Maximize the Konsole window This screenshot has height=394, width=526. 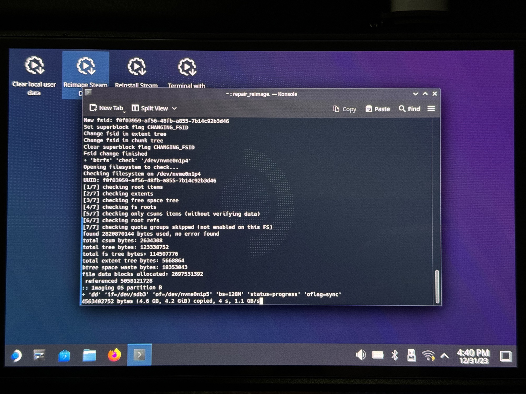click(425, 94)
